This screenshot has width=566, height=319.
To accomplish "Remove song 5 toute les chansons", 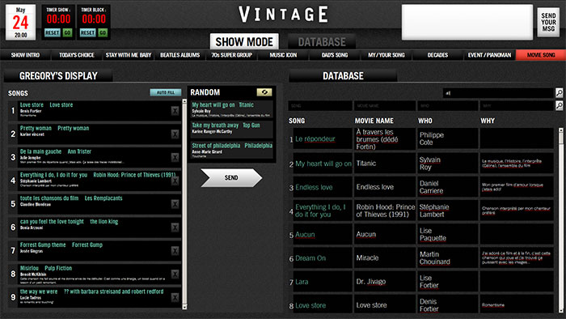I will click(175, 204).
